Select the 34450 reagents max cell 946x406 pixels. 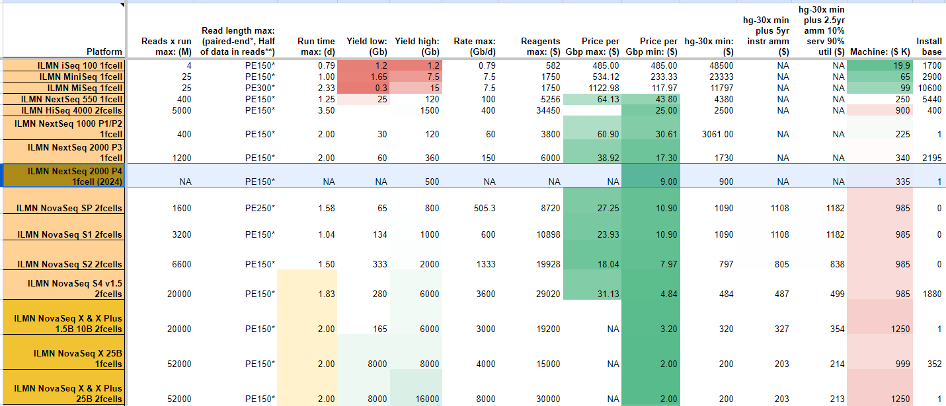pyautogui.click(x=530, y=110)
